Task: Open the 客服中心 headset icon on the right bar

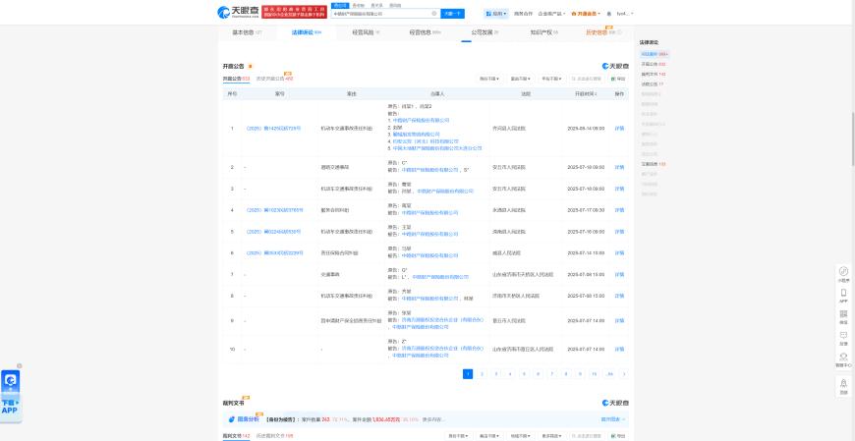Action: point(843,359)
